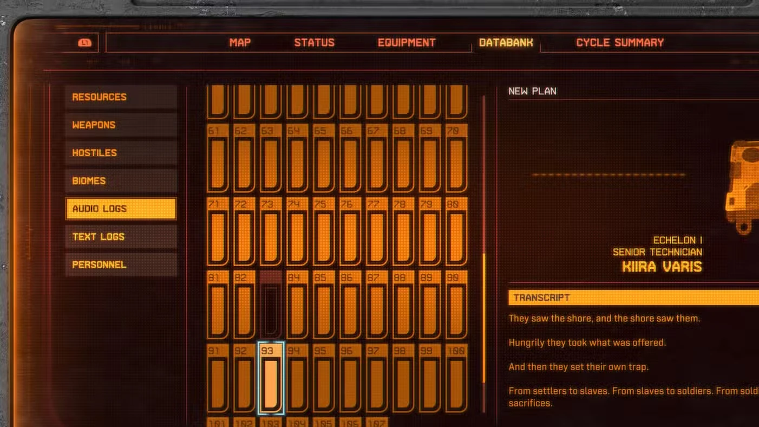
Task: Select audio log 81
Action: click(x=218, y=305)
